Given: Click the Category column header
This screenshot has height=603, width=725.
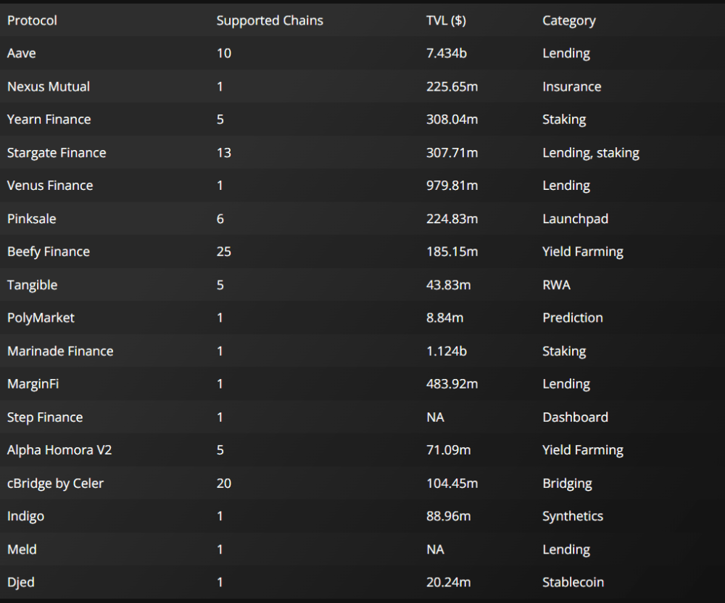Looking at the screenshot, I should click(x=569, y=20).
